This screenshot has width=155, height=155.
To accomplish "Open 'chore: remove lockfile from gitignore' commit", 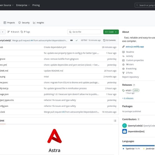I will click(x=61, y=59).
